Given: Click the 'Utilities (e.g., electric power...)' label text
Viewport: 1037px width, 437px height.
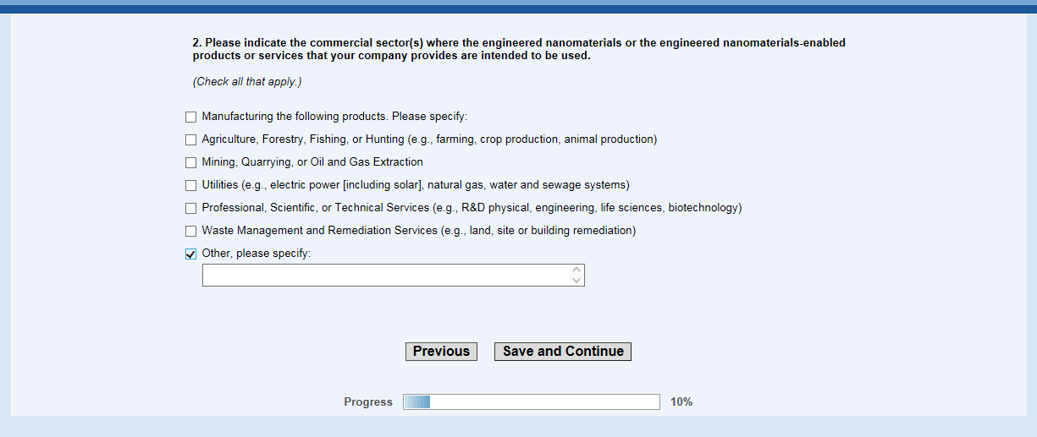Looking at the screenshot, I should [415, 185].
